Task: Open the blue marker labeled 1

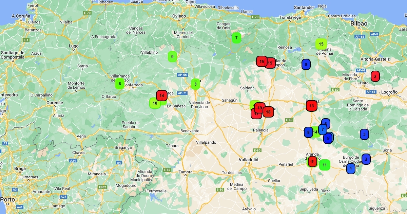Action: [351, 168]
